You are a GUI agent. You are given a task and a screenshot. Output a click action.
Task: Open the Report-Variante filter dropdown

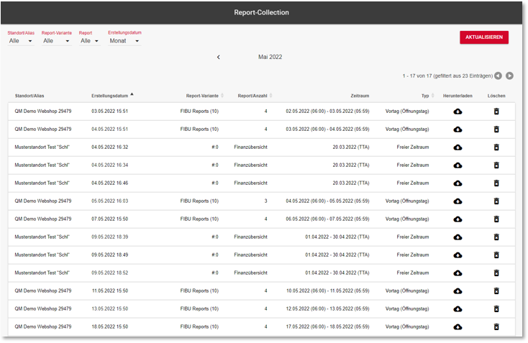(x=55, y=41)
